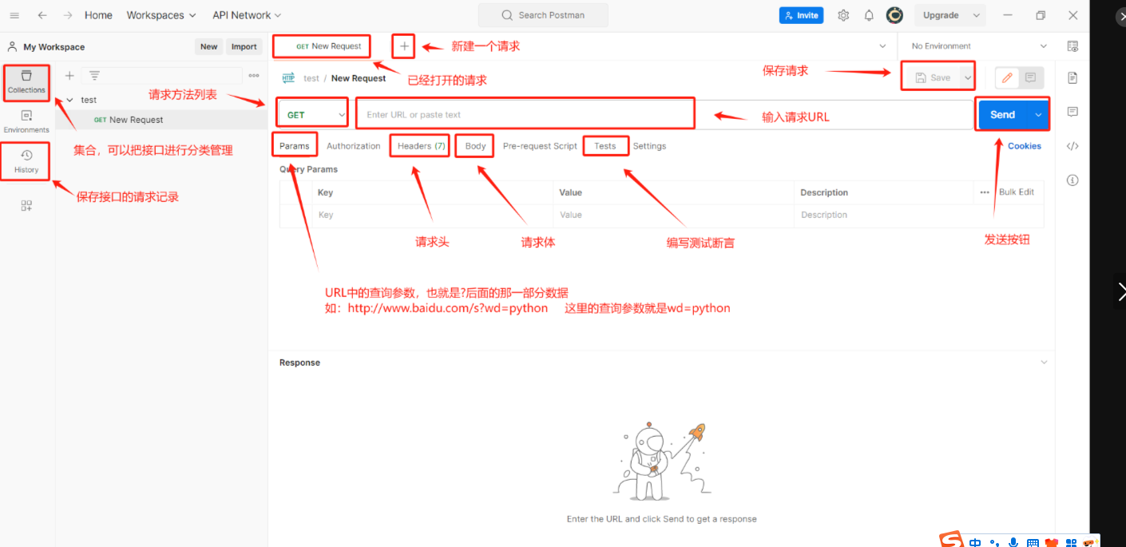Screen dimensions: 1126x547
Task: Open a new request tab with plus
Action: [405, 46]
